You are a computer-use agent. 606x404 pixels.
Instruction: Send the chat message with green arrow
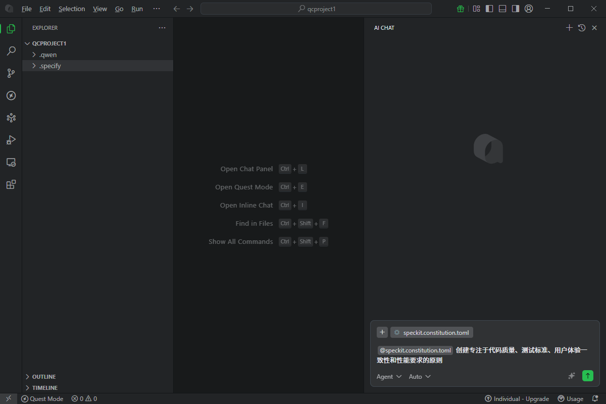pyautogui.click(x=587, y=376)
